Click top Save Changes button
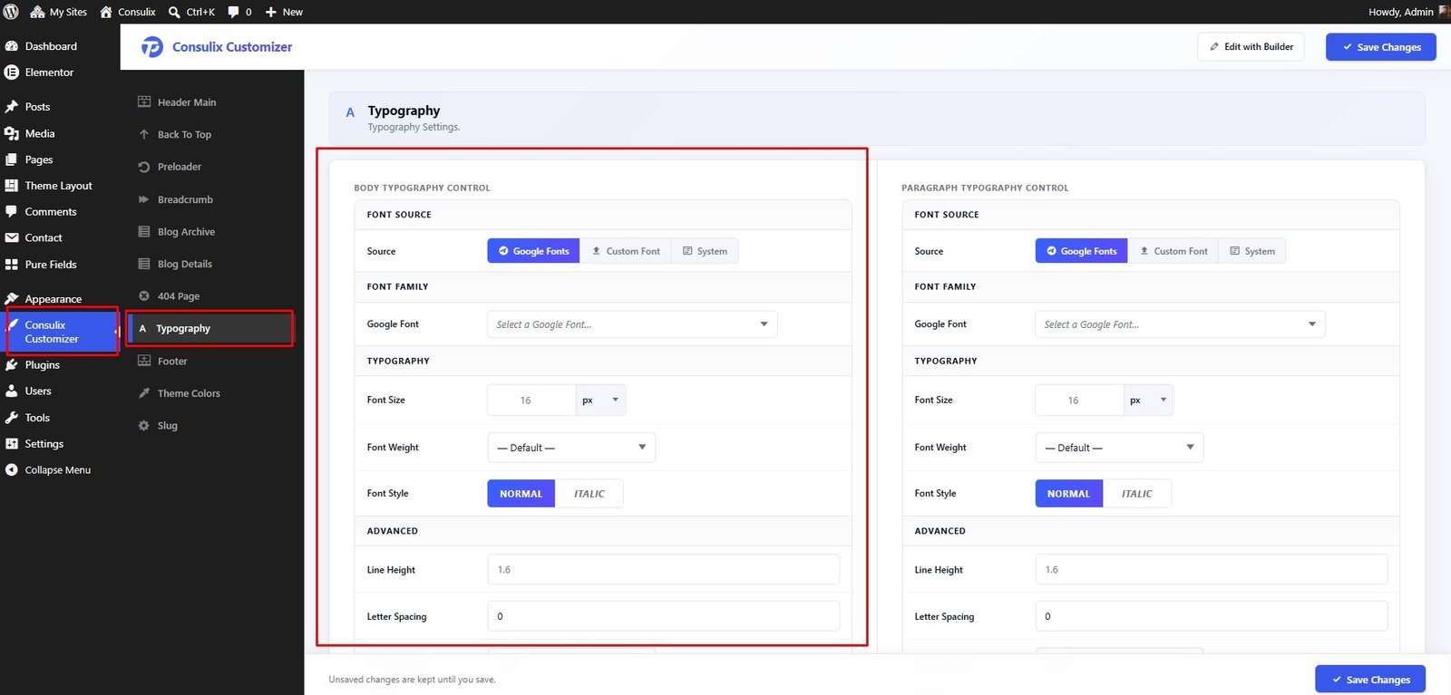The image size is (1451, 695). click(1380, 47)
